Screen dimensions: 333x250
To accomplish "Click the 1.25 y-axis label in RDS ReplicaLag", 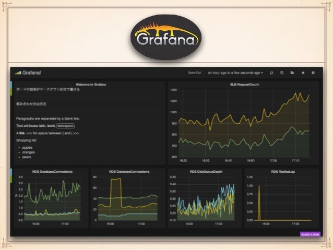I will tap(249, 177).
